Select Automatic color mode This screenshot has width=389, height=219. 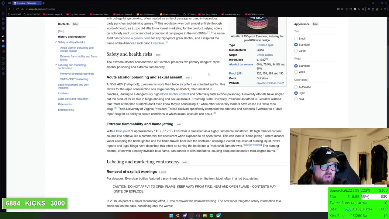coord(296,87)
